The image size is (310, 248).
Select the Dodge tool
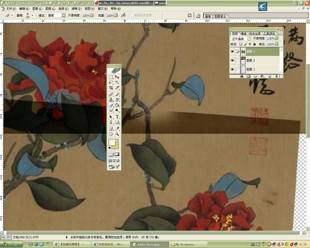[117, 110]
